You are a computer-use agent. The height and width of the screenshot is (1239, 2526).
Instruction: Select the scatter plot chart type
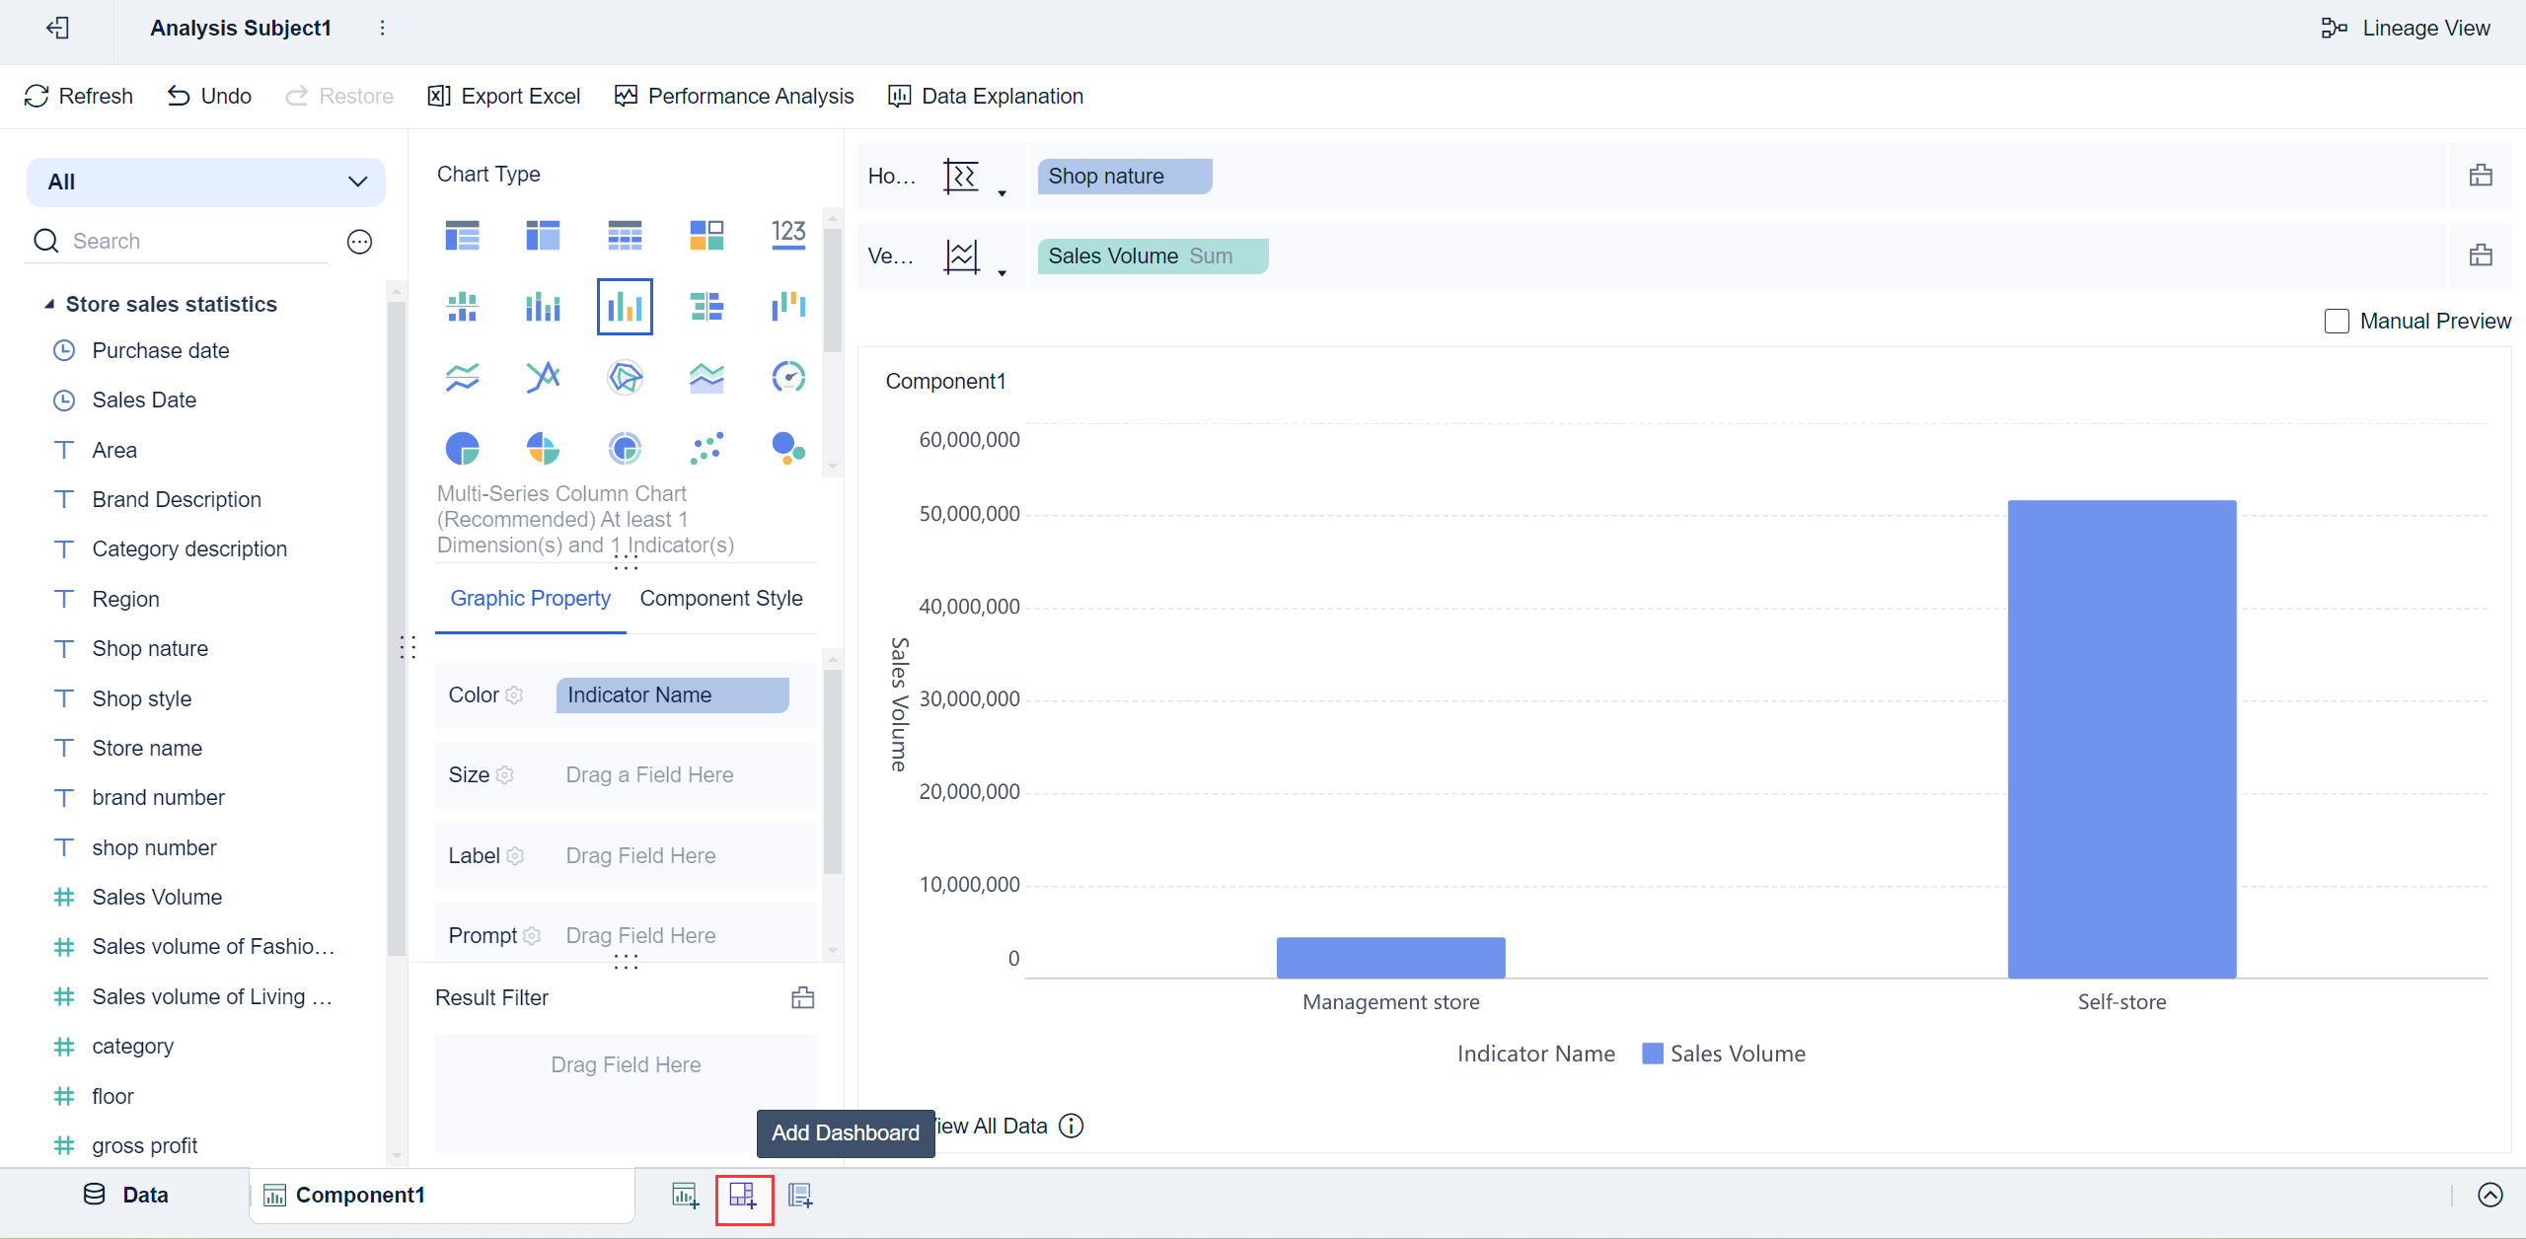pyautogui.click(x=706, y=448)
